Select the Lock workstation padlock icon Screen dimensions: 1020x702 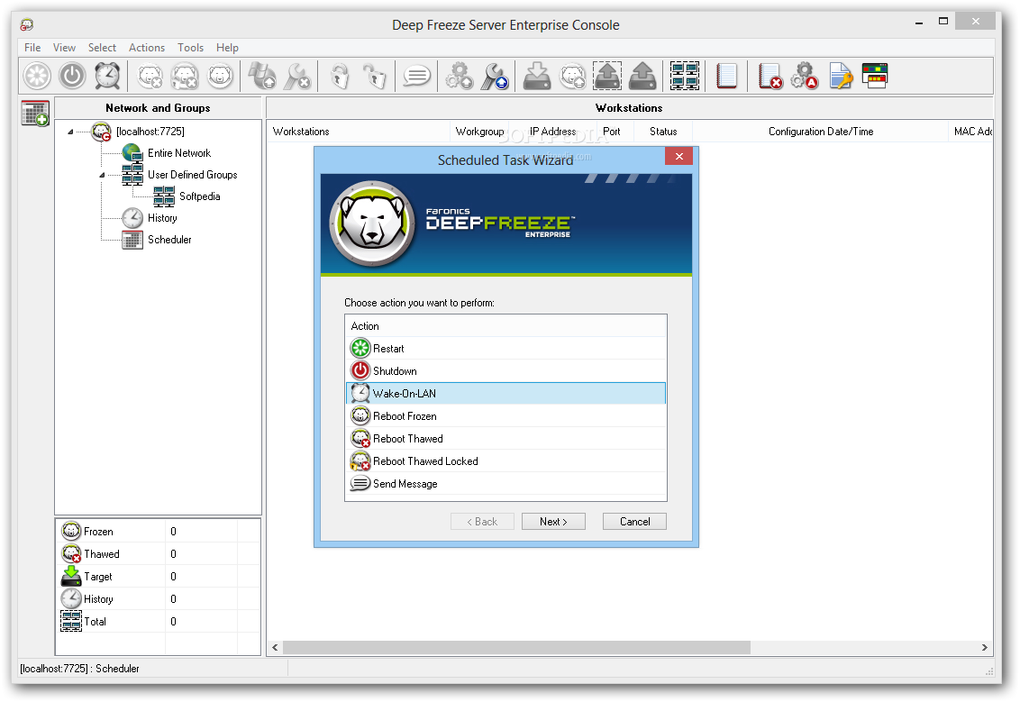[340, 76]
